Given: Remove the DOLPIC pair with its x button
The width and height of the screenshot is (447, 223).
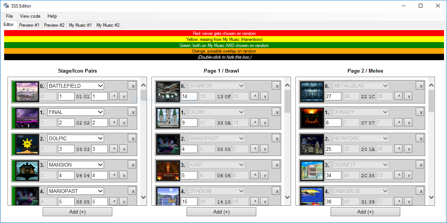Looking at the screenshot, I should [132, 138].
